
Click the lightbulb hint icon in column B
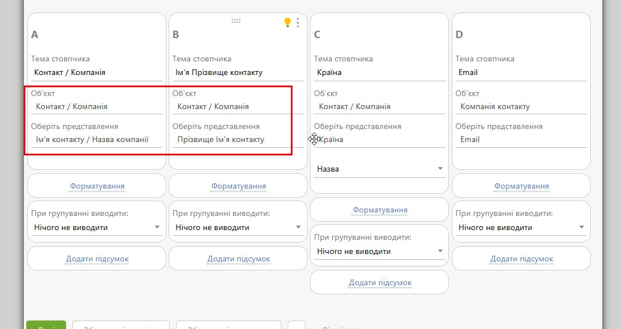pos(288,22)
